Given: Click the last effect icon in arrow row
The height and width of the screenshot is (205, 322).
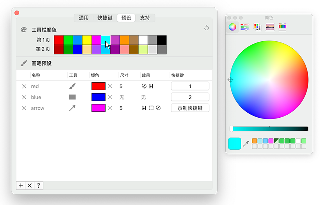Looking at the screenshot, I should tap(158, 108).
